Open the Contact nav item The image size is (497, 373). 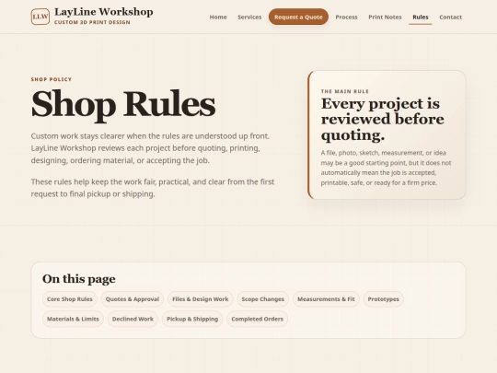click(450, 17)
